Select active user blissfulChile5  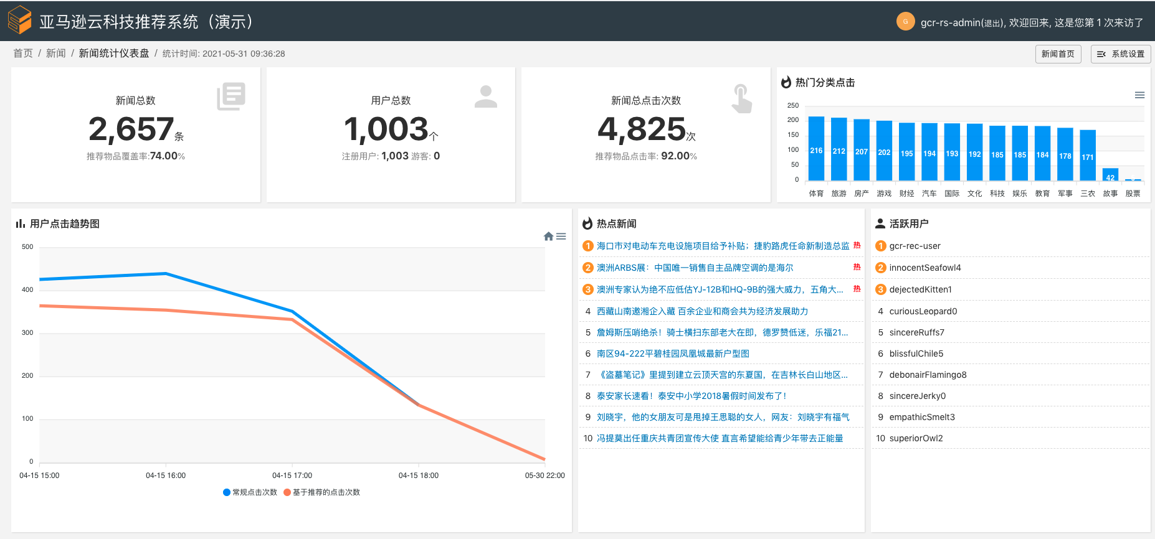916,354
